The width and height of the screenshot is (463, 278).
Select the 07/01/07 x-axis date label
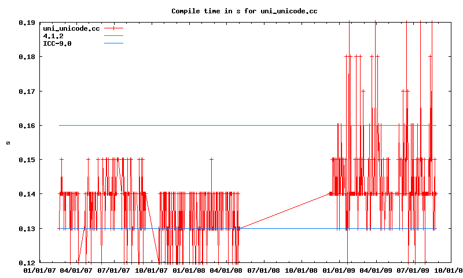tap(114, 270)
